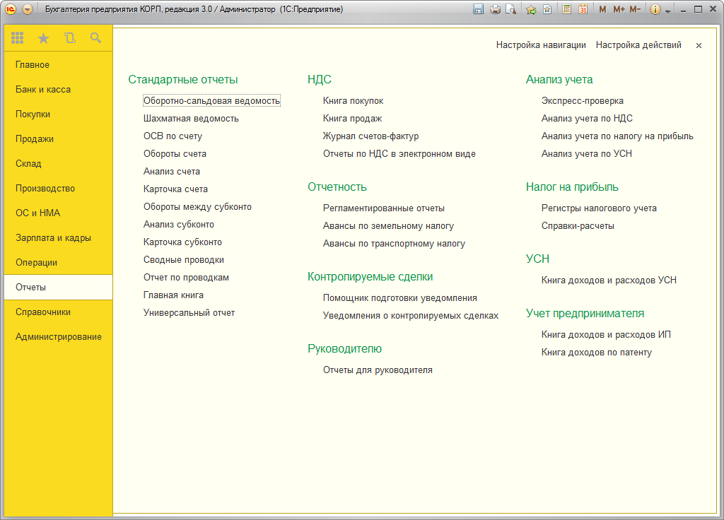Go to Администрирование section
The width and height of the screenshot is (724, 520).
(58, 336)
